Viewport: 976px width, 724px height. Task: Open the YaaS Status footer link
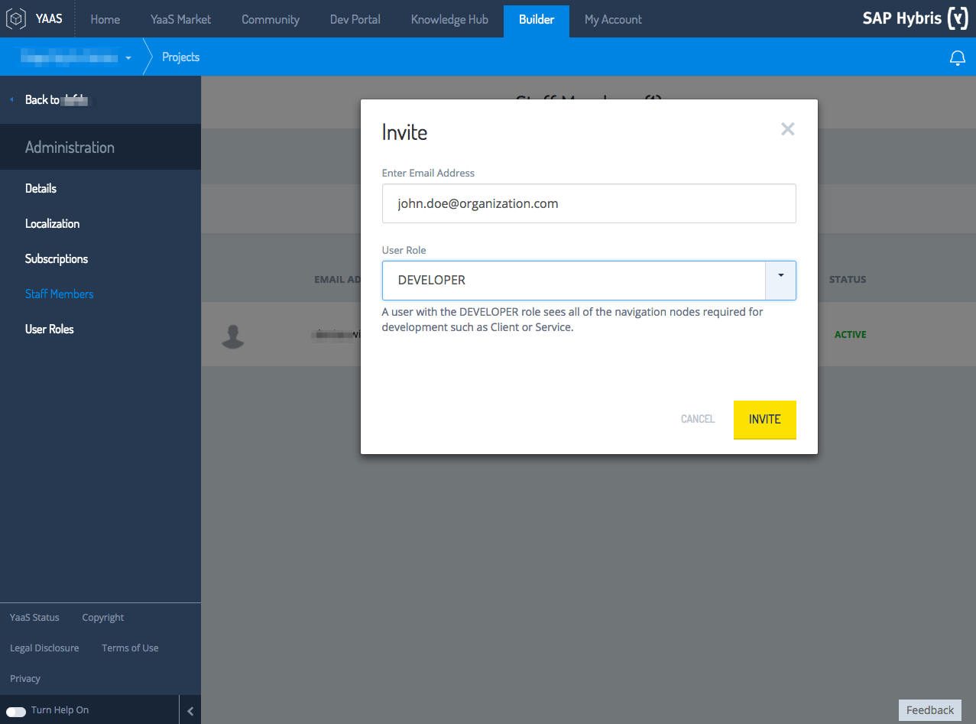34,618
